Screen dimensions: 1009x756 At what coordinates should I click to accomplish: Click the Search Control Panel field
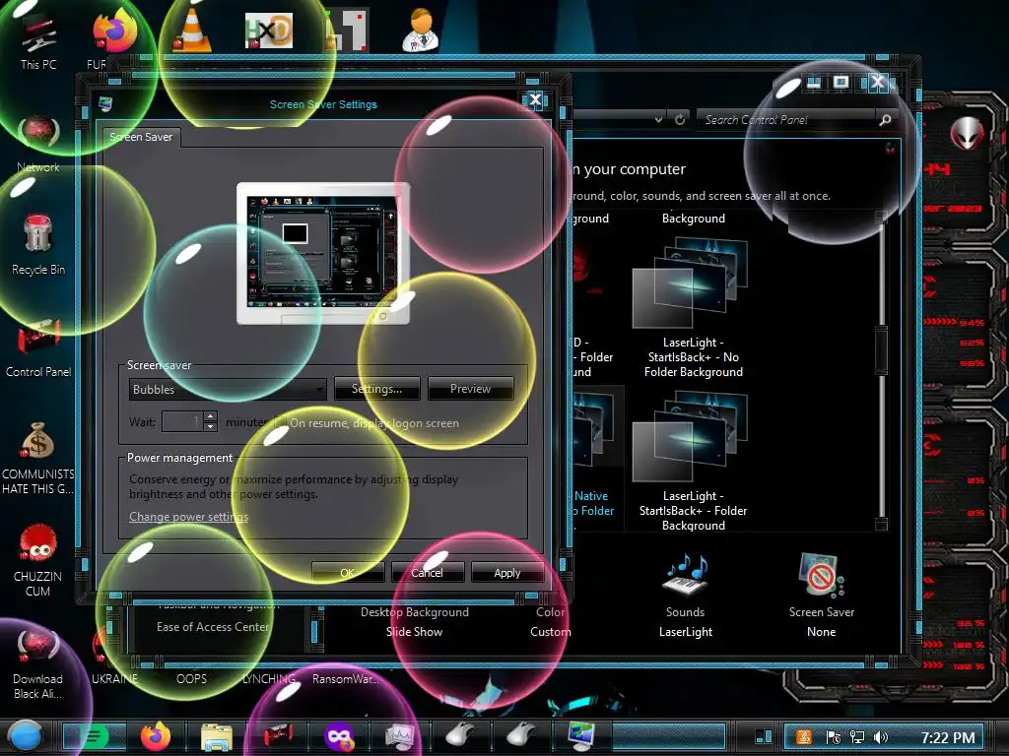[x=787, y=119]
